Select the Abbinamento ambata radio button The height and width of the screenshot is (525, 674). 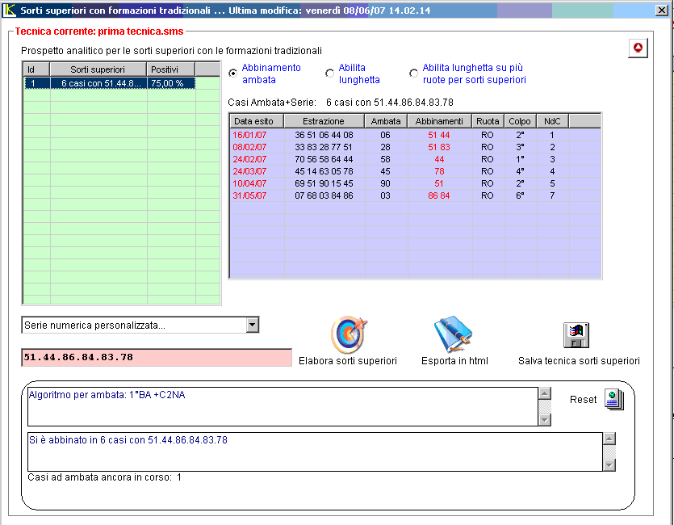point(233,73)
